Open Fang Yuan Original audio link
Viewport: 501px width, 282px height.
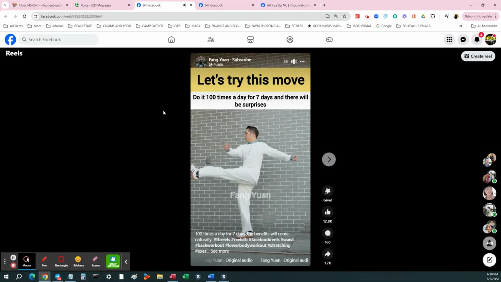pos(284,260)
